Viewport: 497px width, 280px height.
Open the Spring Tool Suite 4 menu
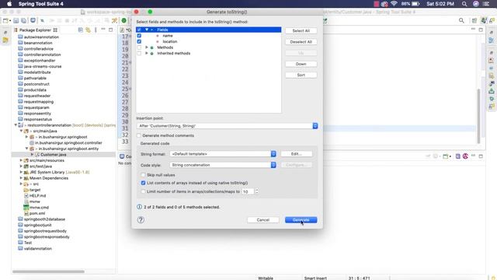(41, 4)
